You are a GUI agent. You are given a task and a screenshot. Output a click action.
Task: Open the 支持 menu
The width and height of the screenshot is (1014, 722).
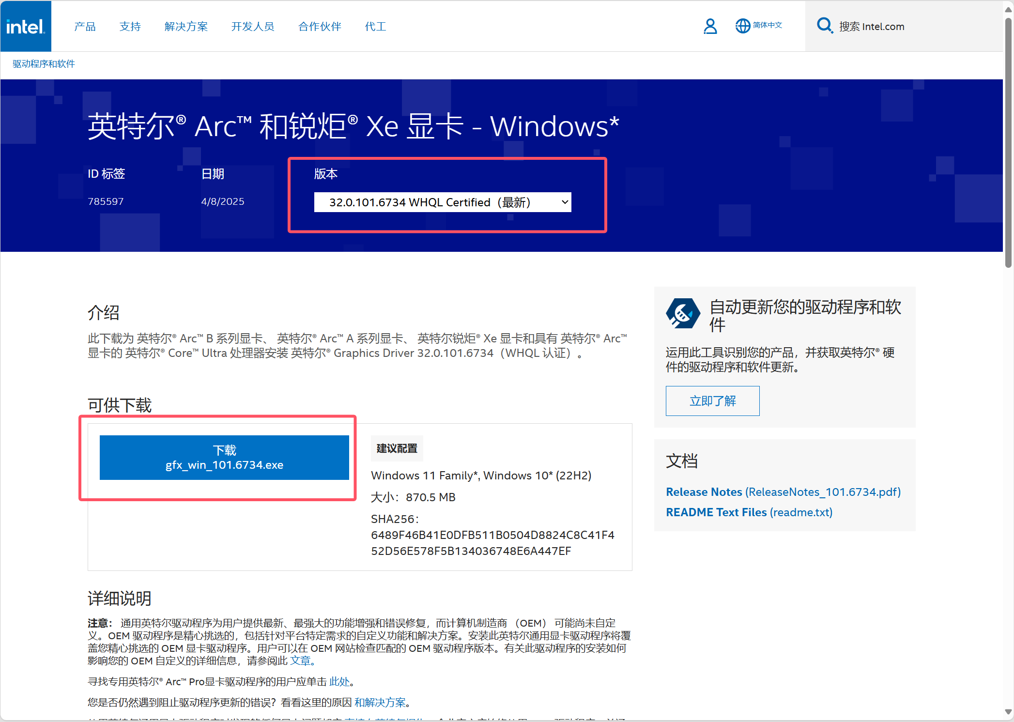(130, 27)
